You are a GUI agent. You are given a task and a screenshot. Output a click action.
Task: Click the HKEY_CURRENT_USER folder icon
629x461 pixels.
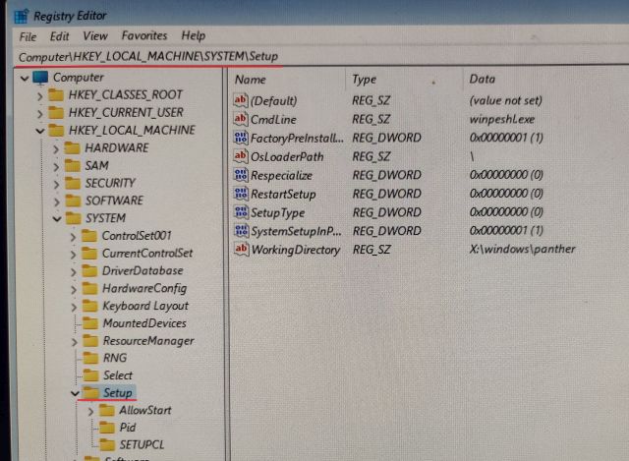pyautogui.click(x=56, y=113)
